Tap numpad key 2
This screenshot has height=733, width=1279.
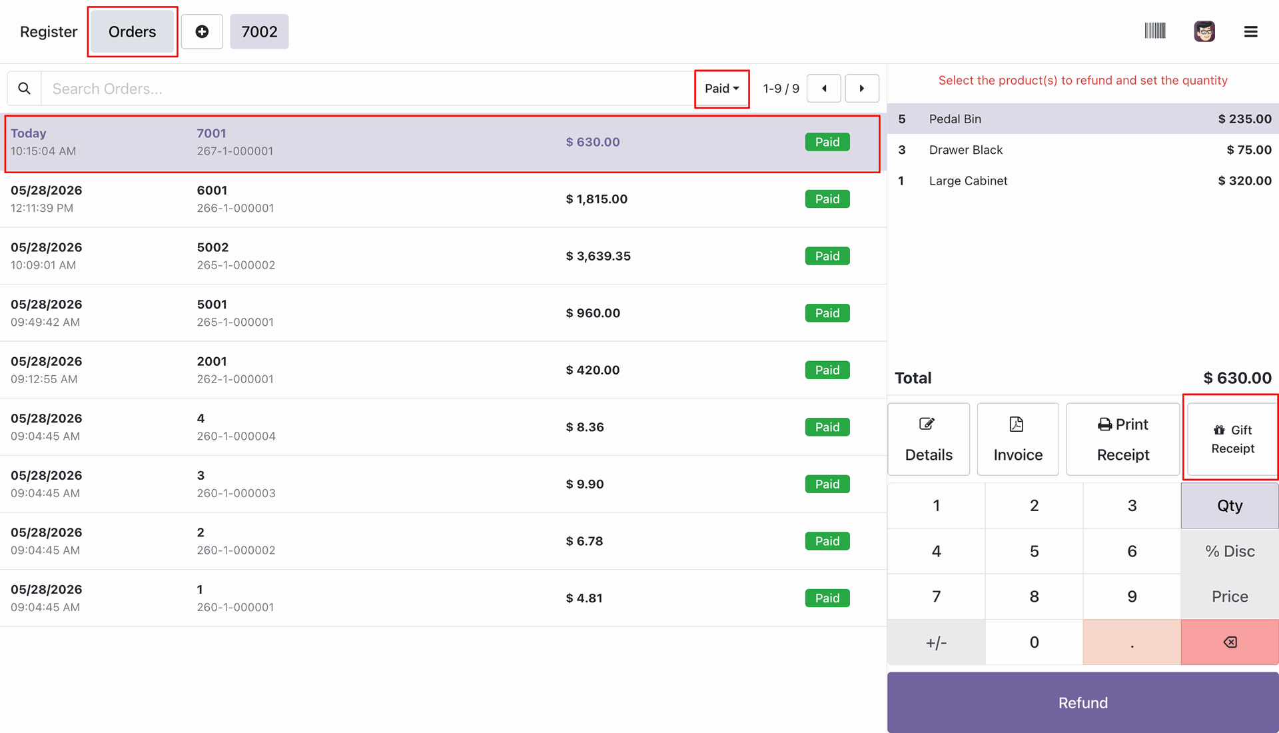(1034, 506)
